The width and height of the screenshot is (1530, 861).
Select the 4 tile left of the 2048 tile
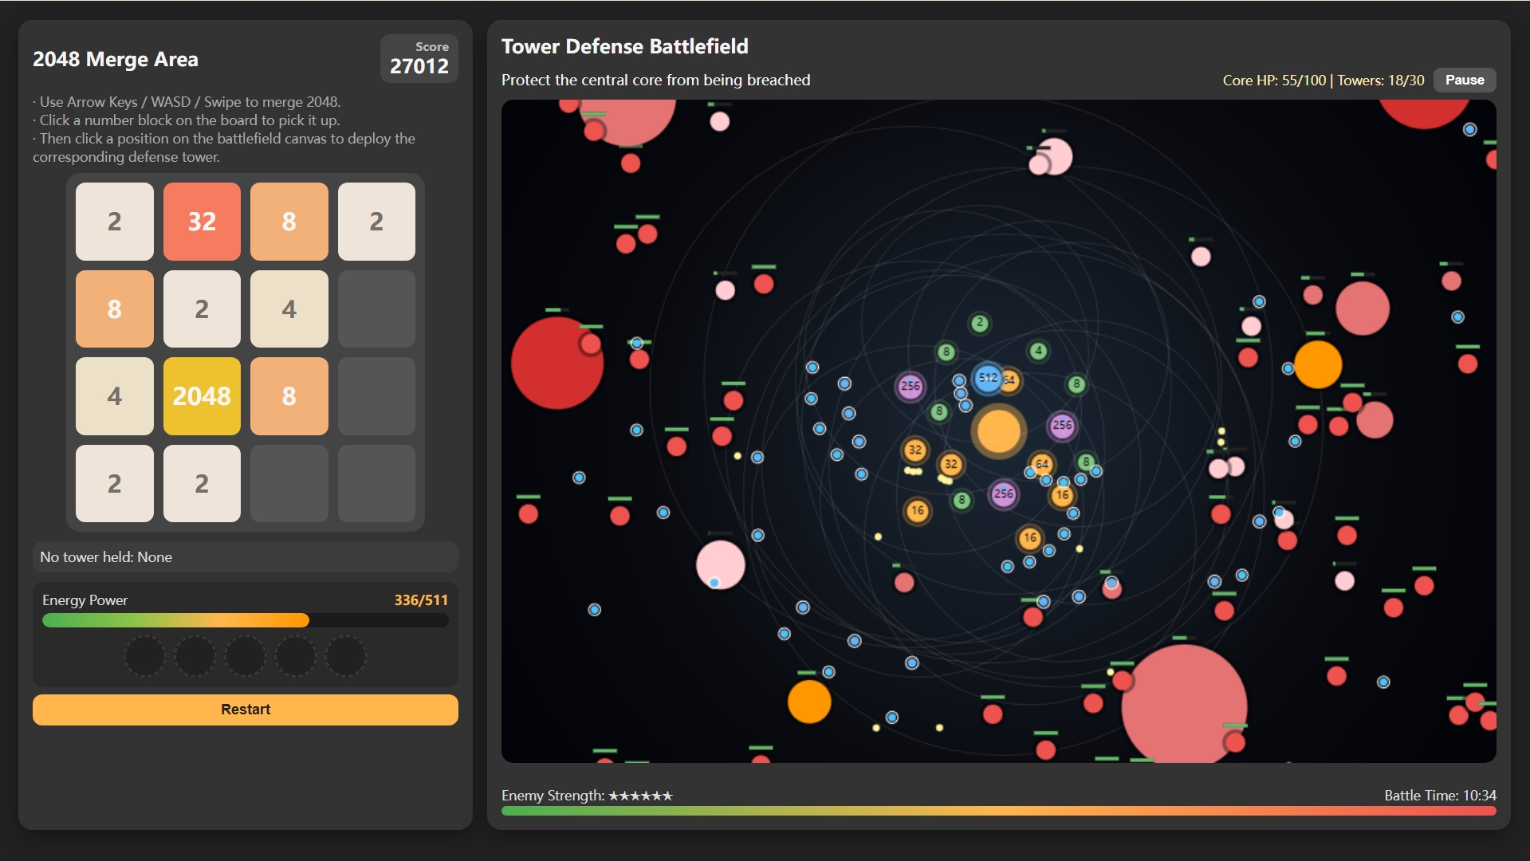pos(115,396)
